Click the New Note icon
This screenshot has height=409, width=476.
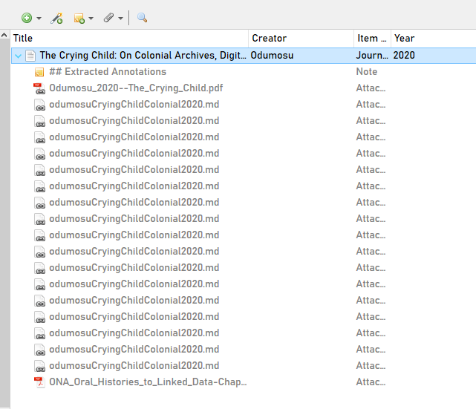pos(79,19)
